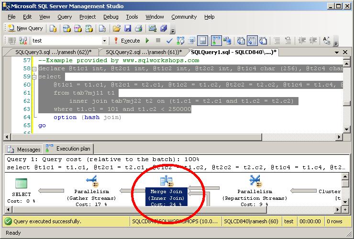
Task: Click the '0 rows' status entry
Action: pos(334,221)
